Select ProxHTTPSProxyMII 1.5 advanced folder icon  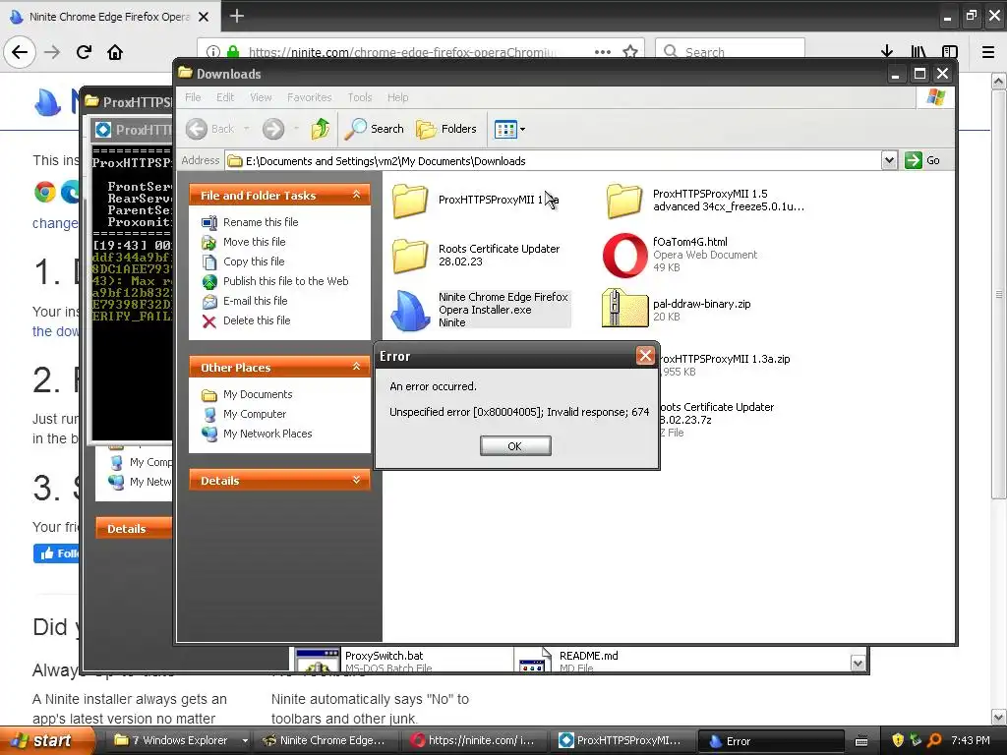point(624,201)
